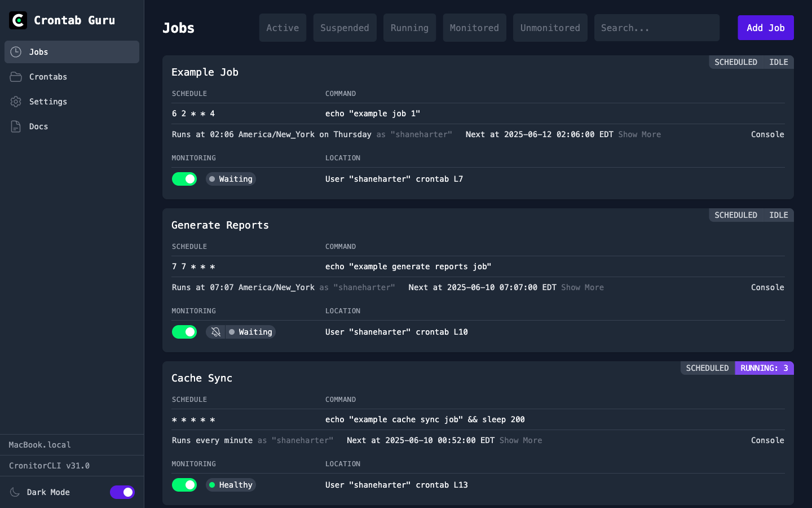Click the Add Job button

[x=765, y=27]
